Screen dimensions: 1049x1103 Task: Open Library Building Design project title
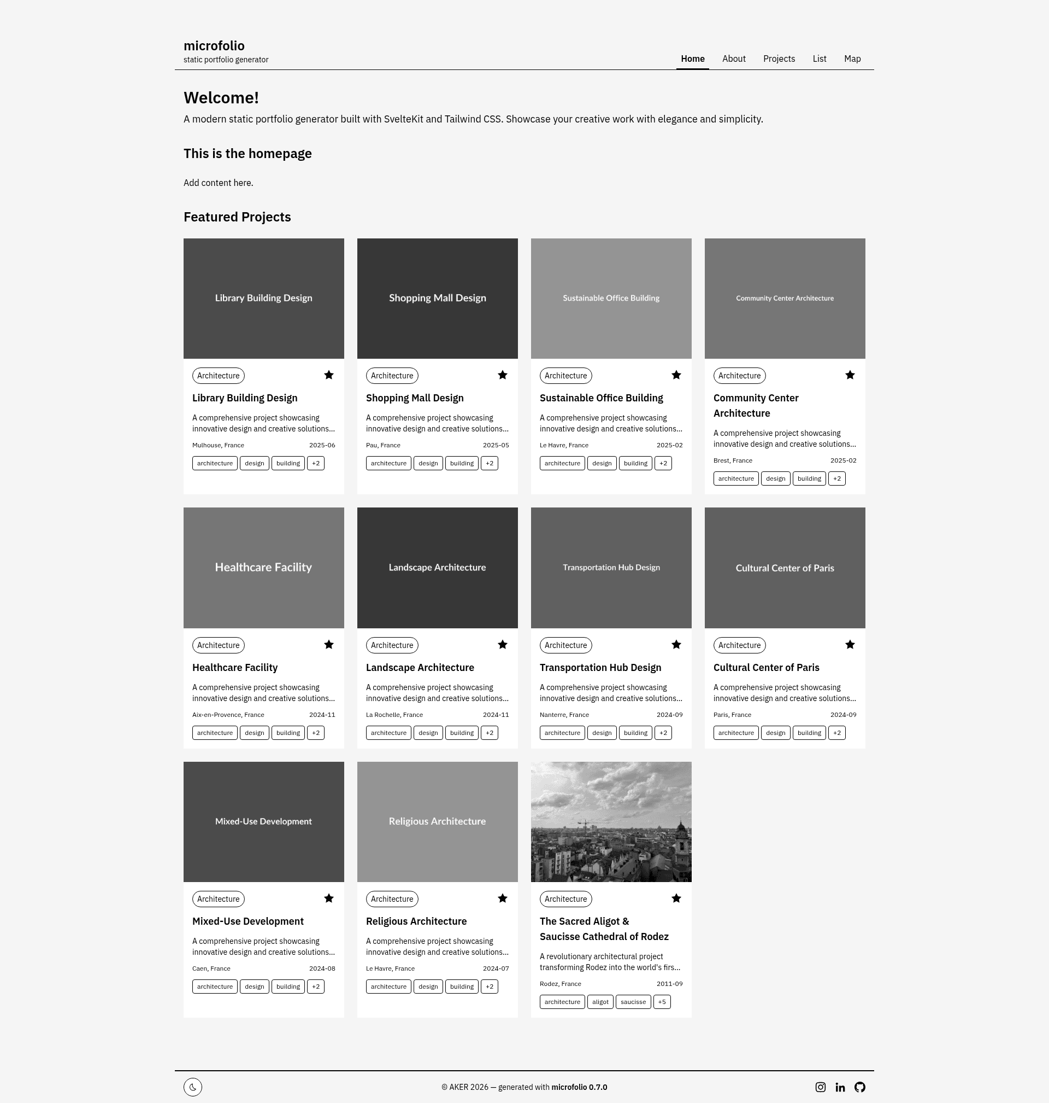(245, 398)
